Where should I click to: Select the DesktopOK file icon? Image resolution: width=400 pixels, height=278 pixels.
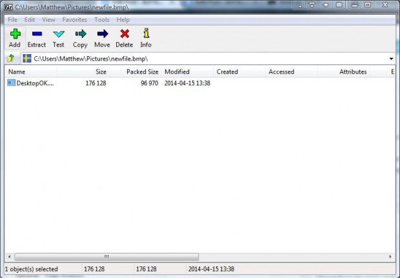tap(11, 83)
